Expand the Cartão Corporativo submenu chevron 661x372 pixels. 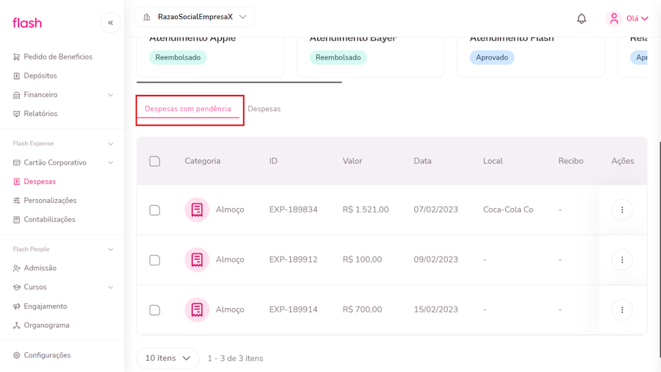(110, 162)
